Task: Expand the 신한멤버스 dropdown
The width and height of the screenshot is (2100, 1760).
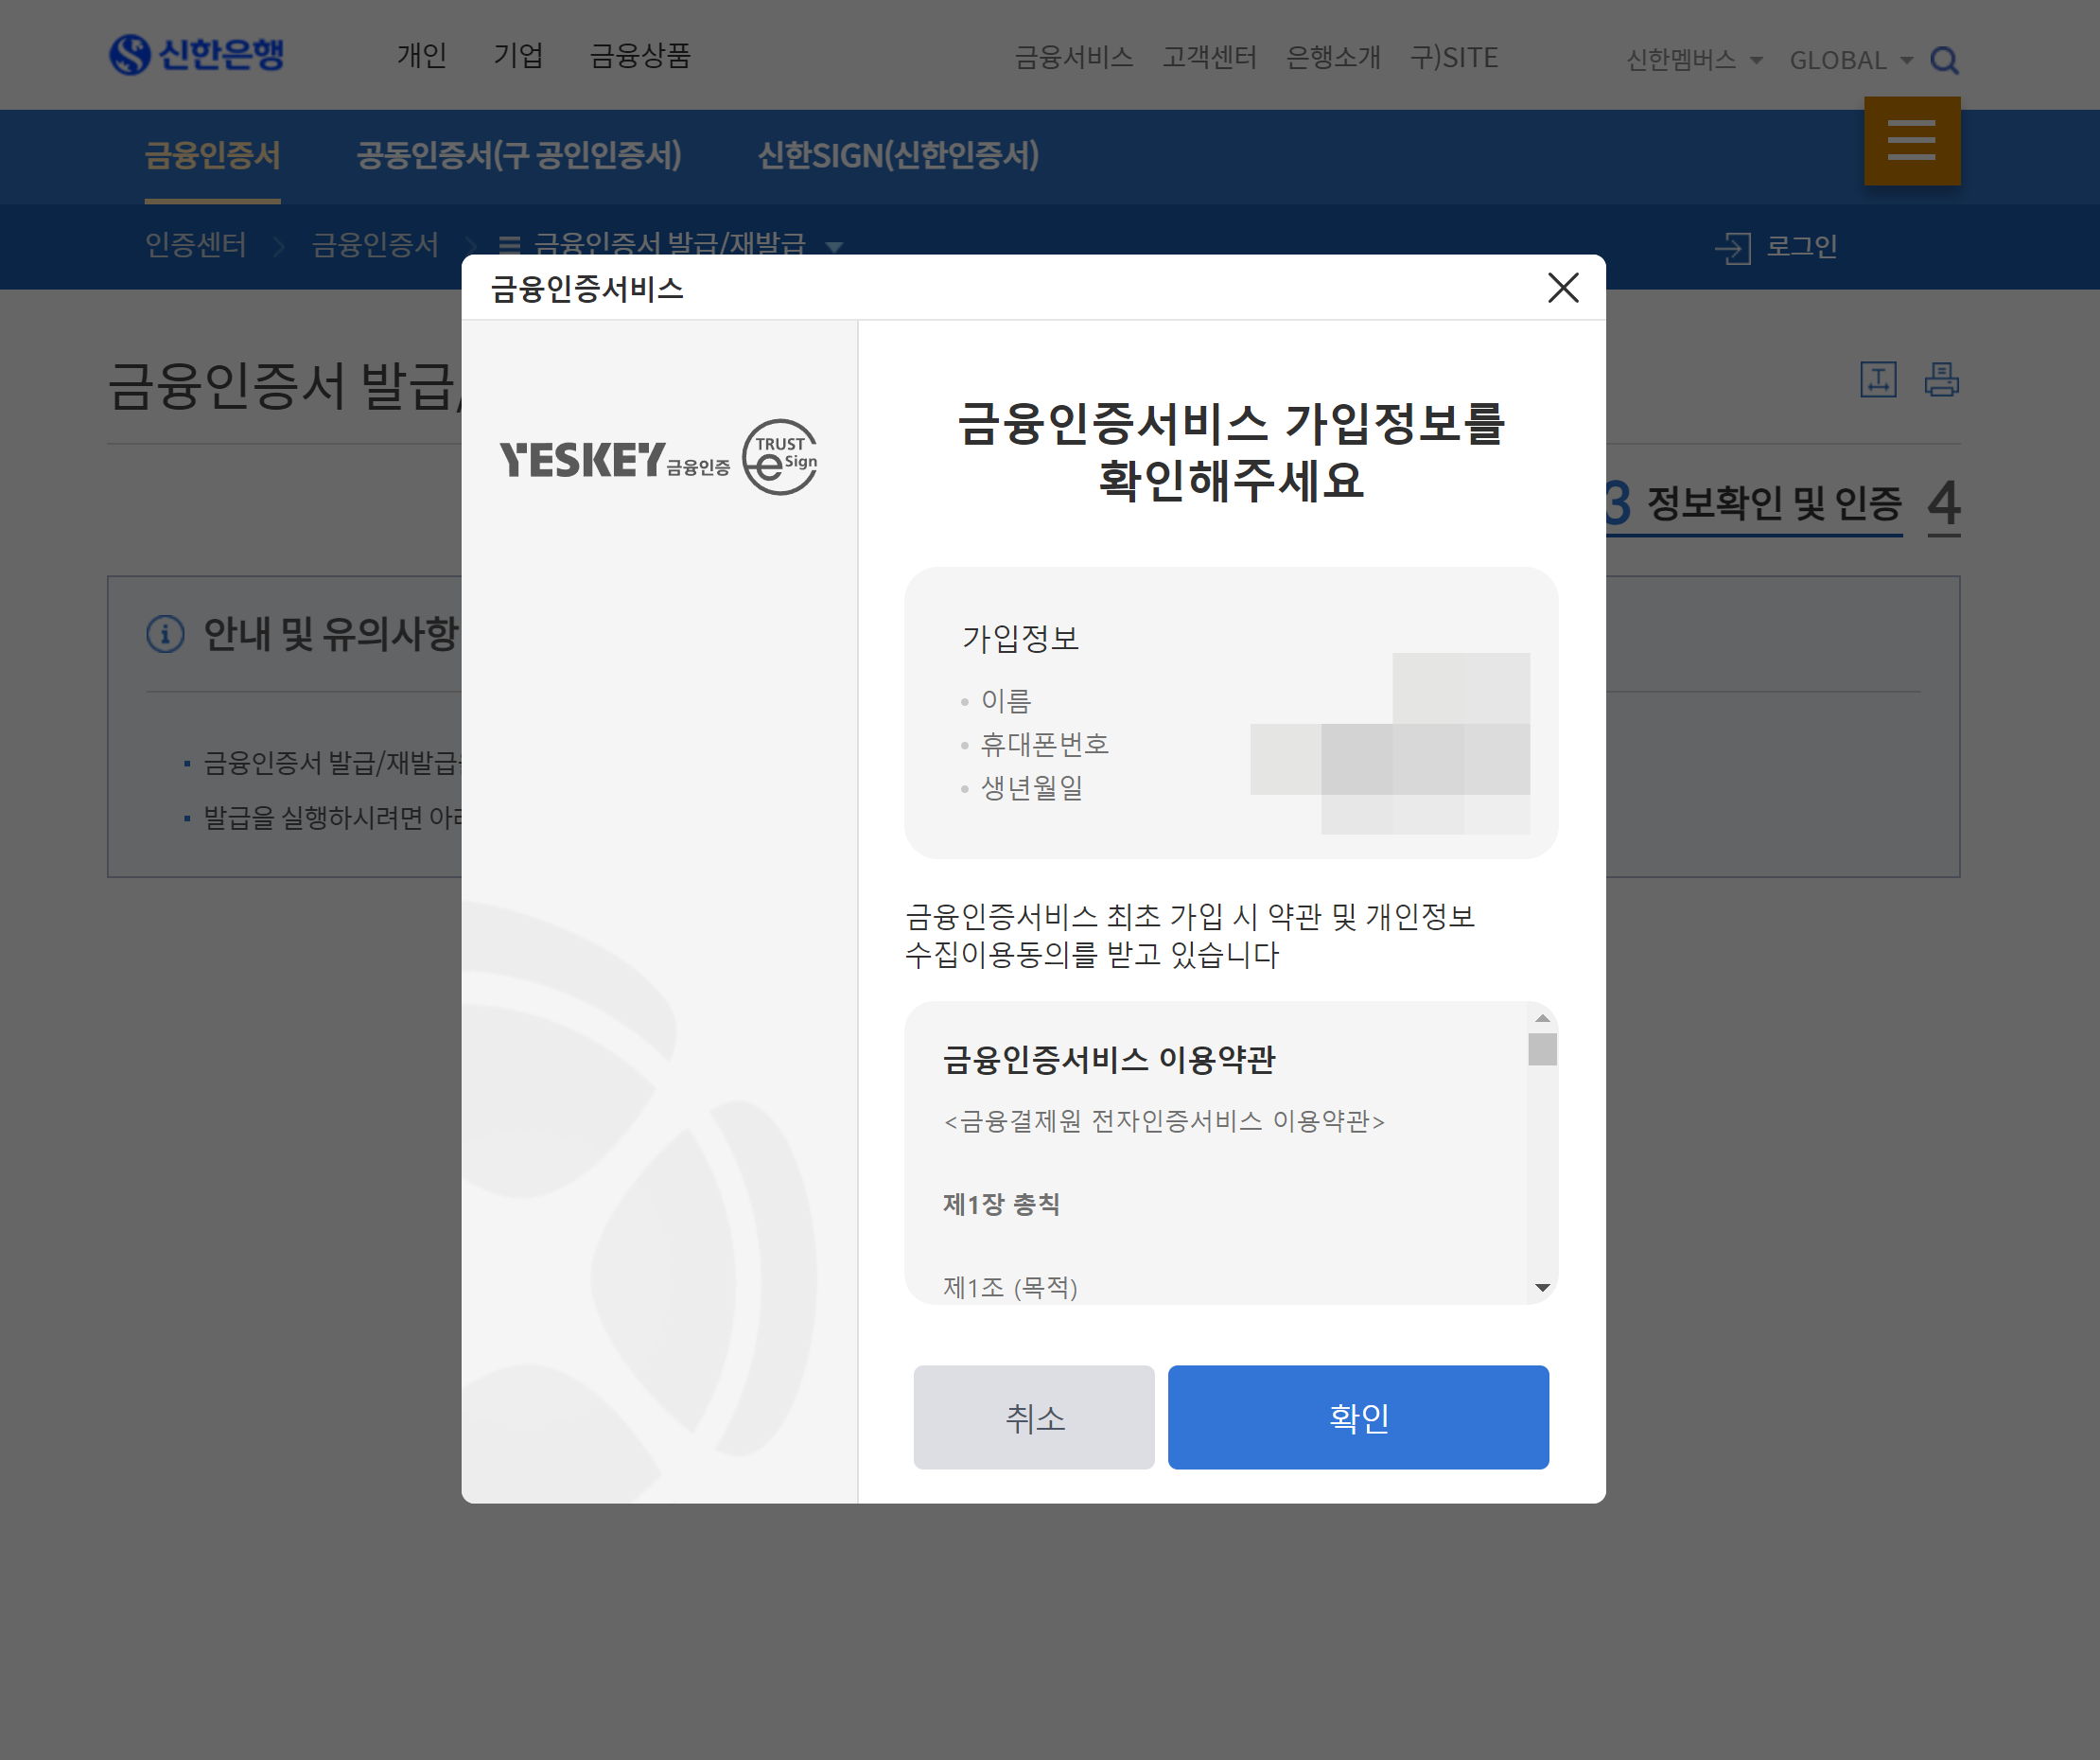Action: point(1693,60)
